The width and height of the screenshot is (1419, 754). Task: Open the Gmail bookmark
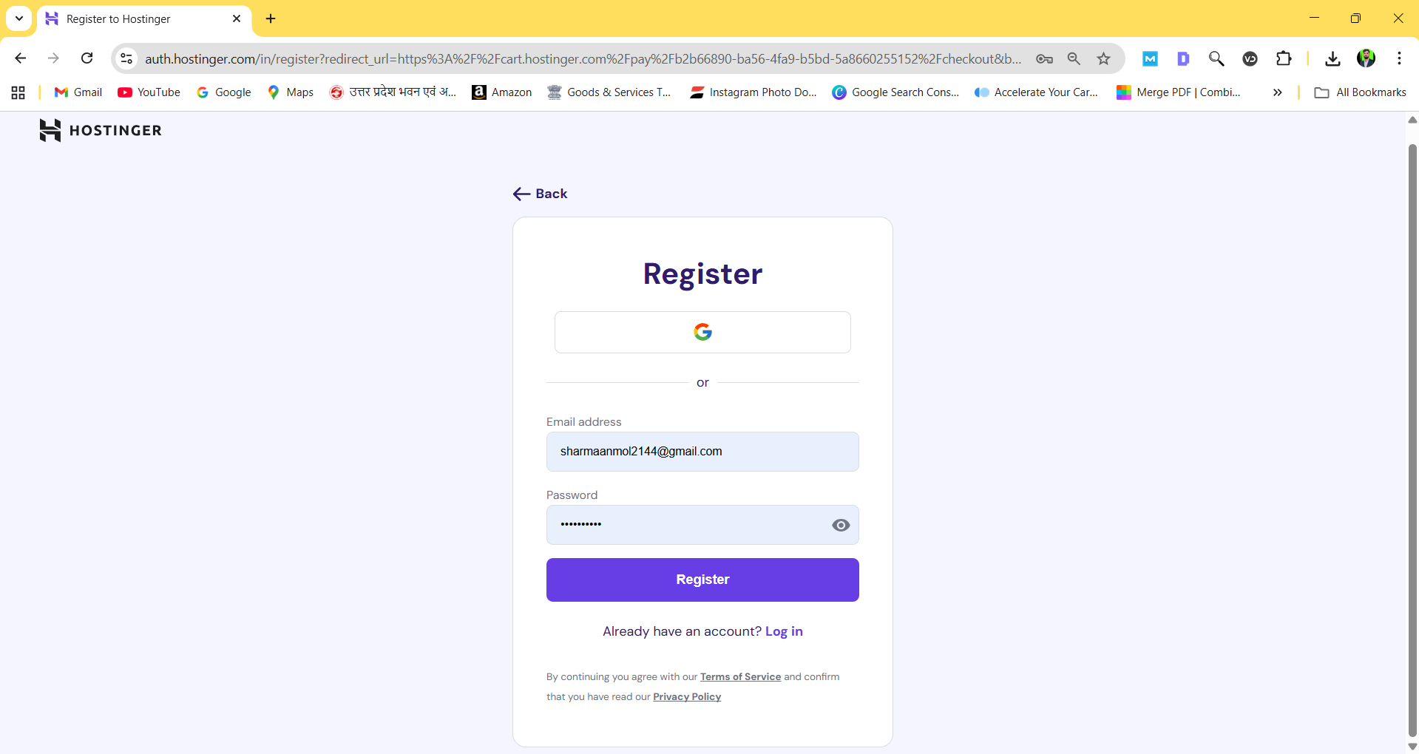[x=77, y=92]
